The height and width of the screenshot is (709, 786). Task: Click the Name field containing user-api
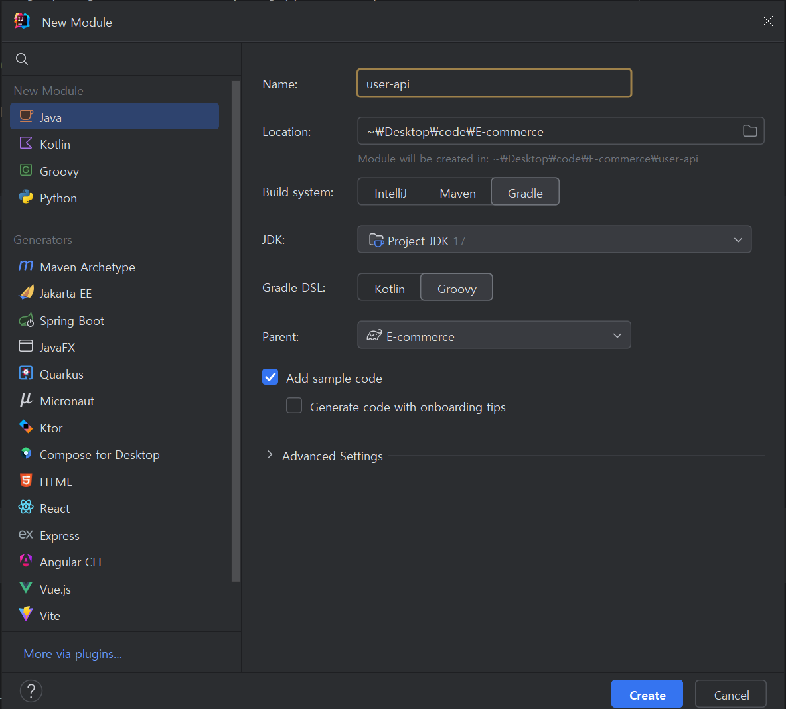pyautogui.click(x=495, y=83)
